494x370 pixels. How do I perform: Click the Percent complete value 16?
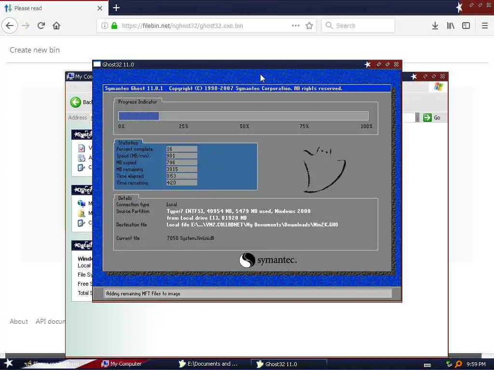point(182,149)
